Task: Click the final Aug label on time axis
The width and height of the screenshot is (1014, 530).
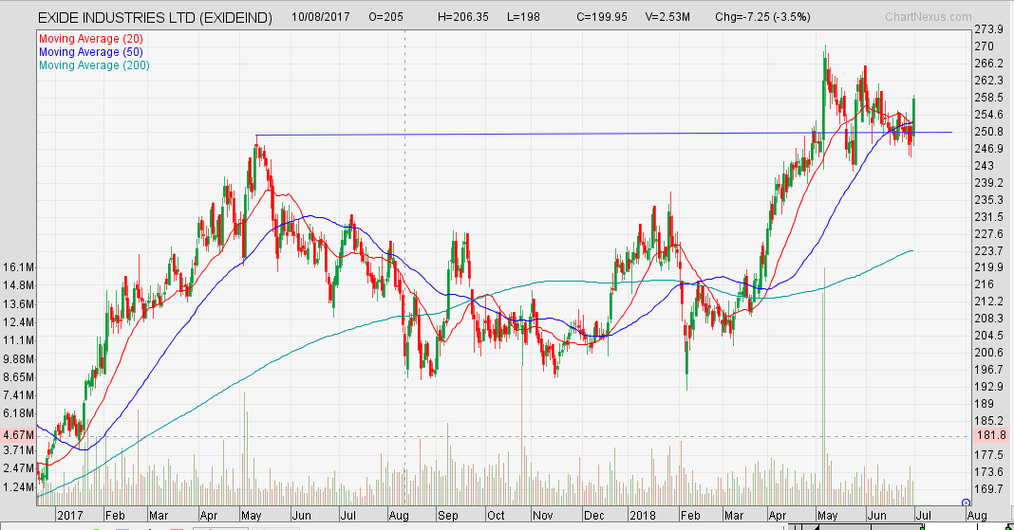Action: [976, 515]
